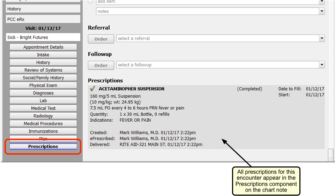Screen dimensions: 335x196
Task: Jump to visit History section button
Action: coord(43,62)
